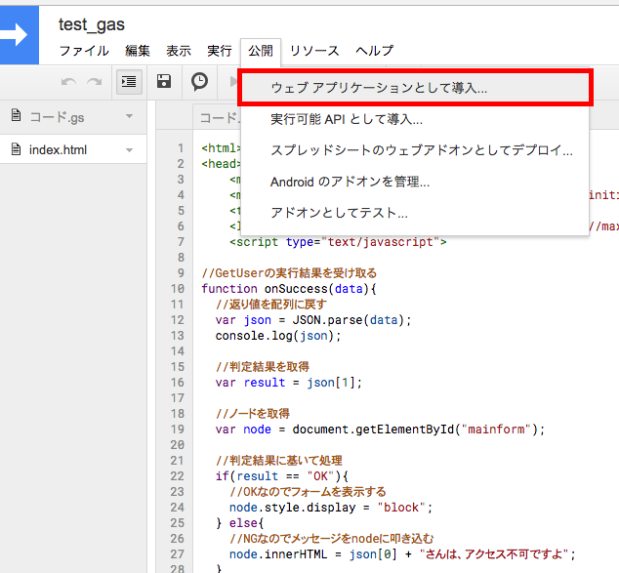The height and width of the screenshot is (573, 619).
Task: Click the else{ line 25
Action: click(239, 523)
